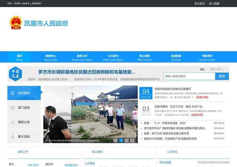Click the weather temperature readout

(x=217, y=69)
